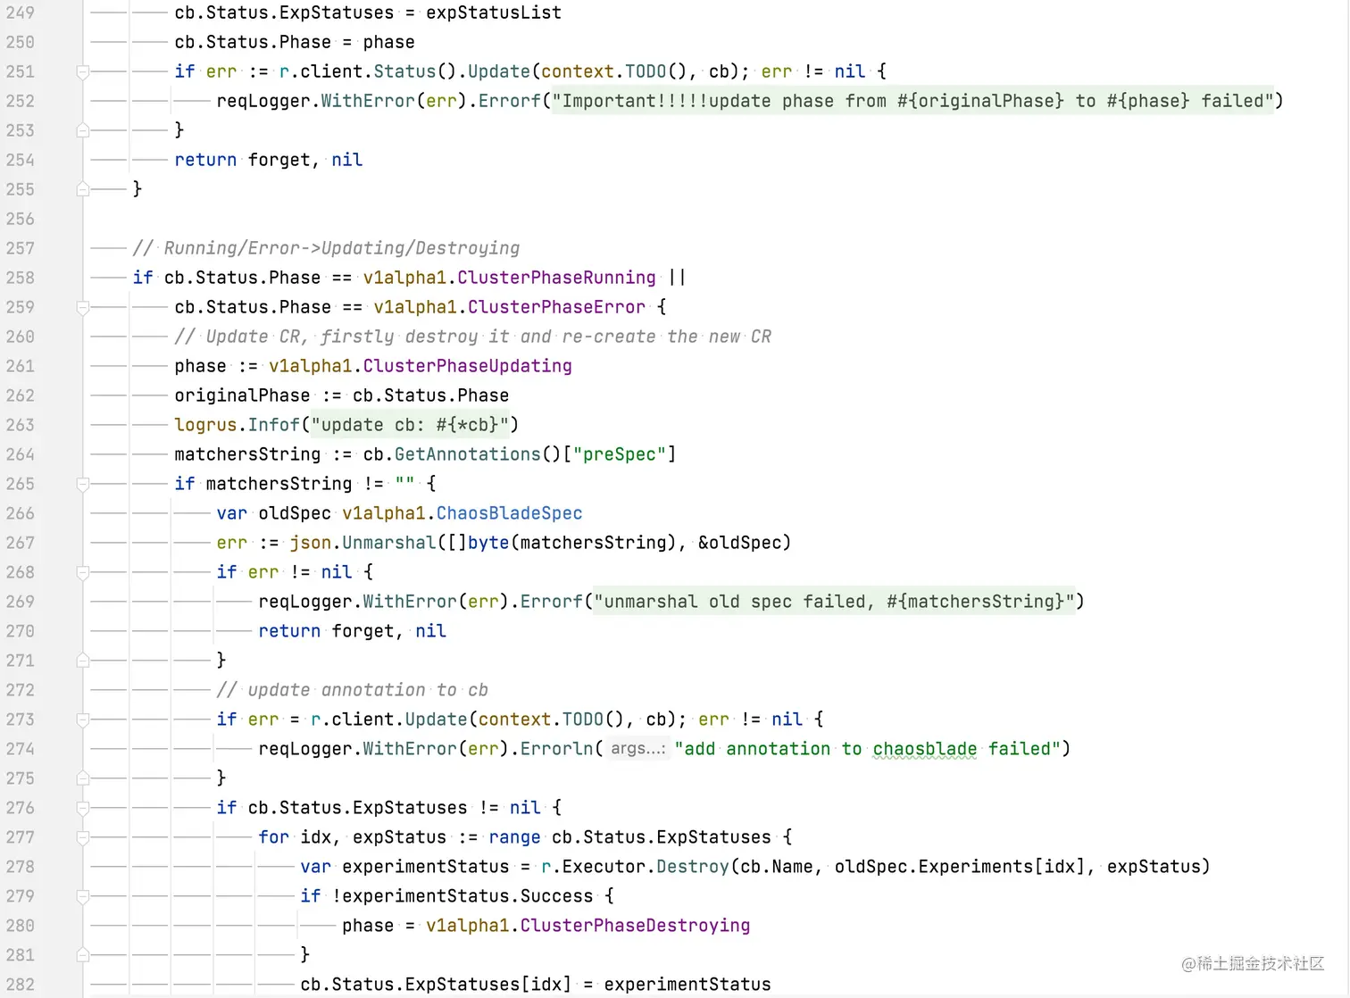Collapse the block starting at line 259
1350x998 pixels.
(x=82, y=307)
